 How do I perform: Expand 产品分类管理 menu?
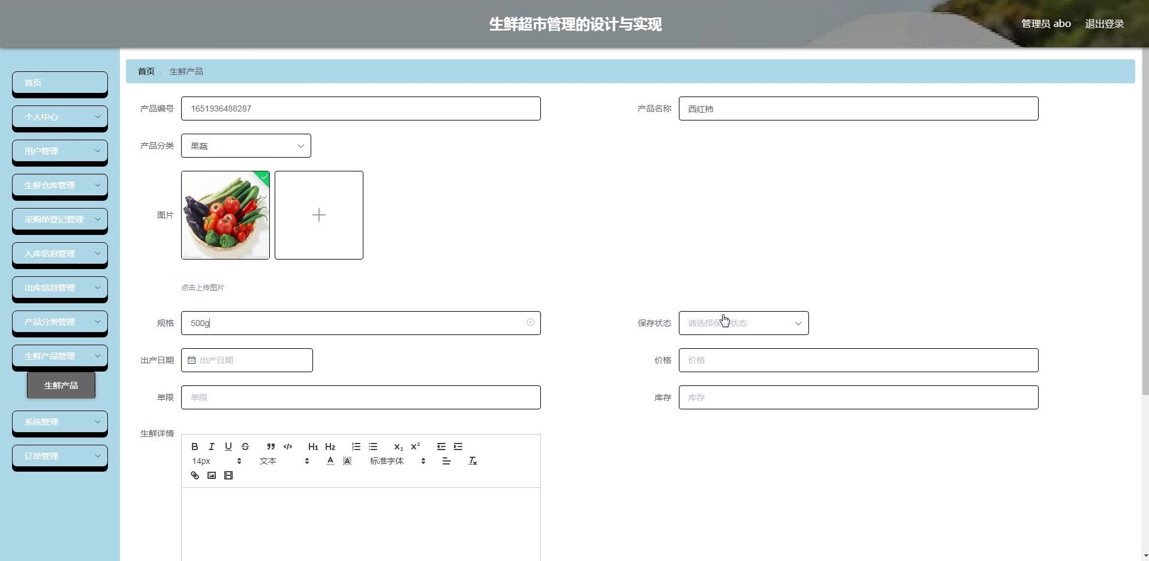pyautogui.click(x=60, y=322)
